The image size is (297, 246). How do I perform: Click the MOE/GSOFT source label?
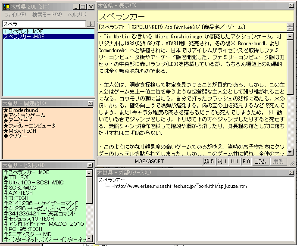click(x=149, y=162)
